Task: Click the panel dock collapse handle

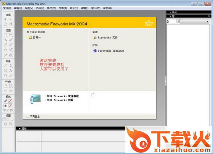Action: point(166,81)
